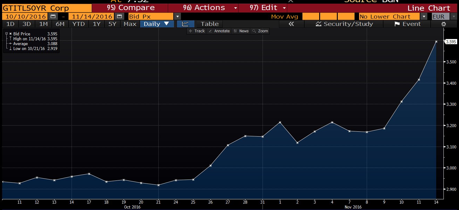Screen dimensions: 459x210
Task: Open the start date calendar picker
Action: 53,16
